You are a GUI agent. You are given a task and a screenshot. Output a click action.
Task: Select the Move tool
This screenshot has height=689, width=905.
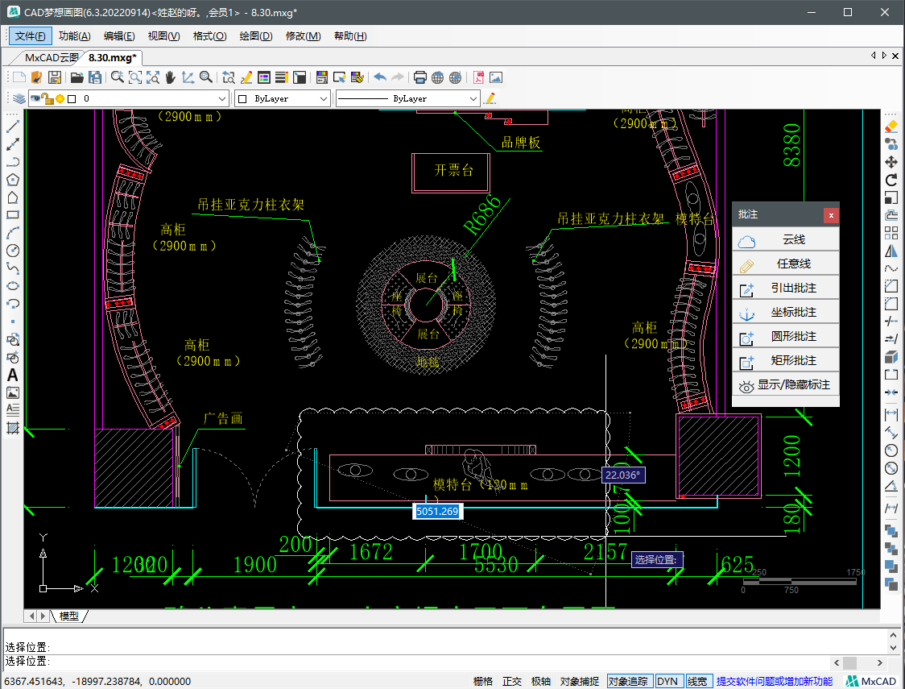[x=891, y=162]
